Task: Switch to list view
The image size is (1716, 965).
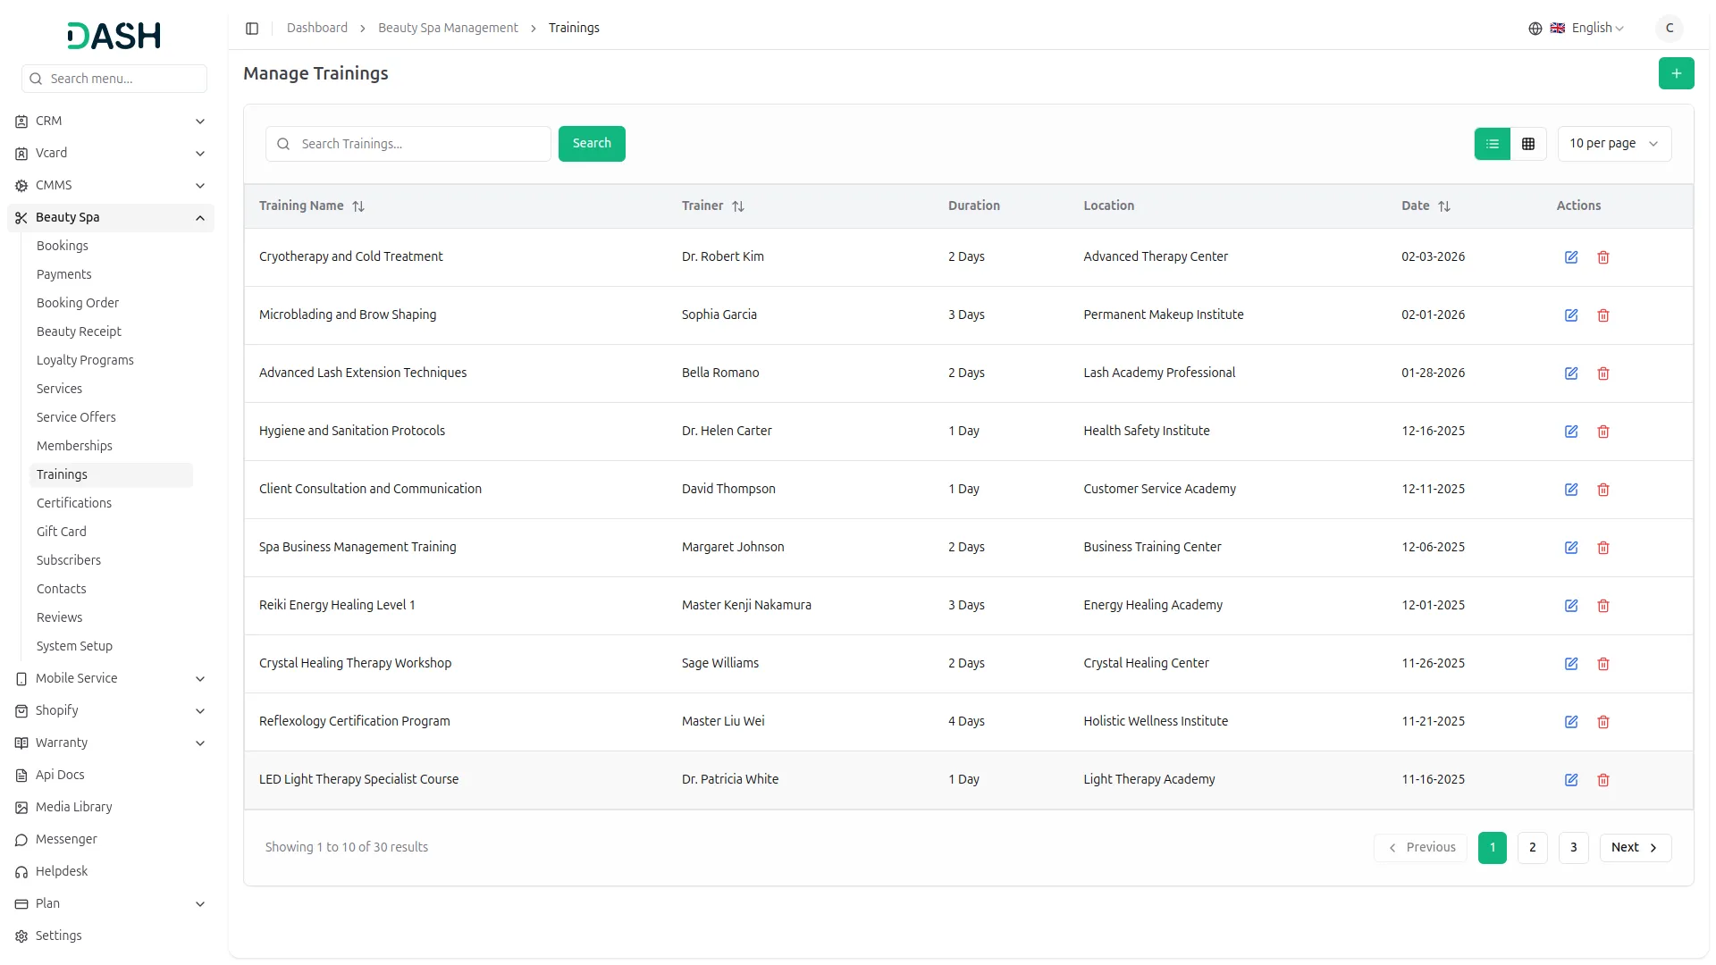Action: [x=1492, y=144]
